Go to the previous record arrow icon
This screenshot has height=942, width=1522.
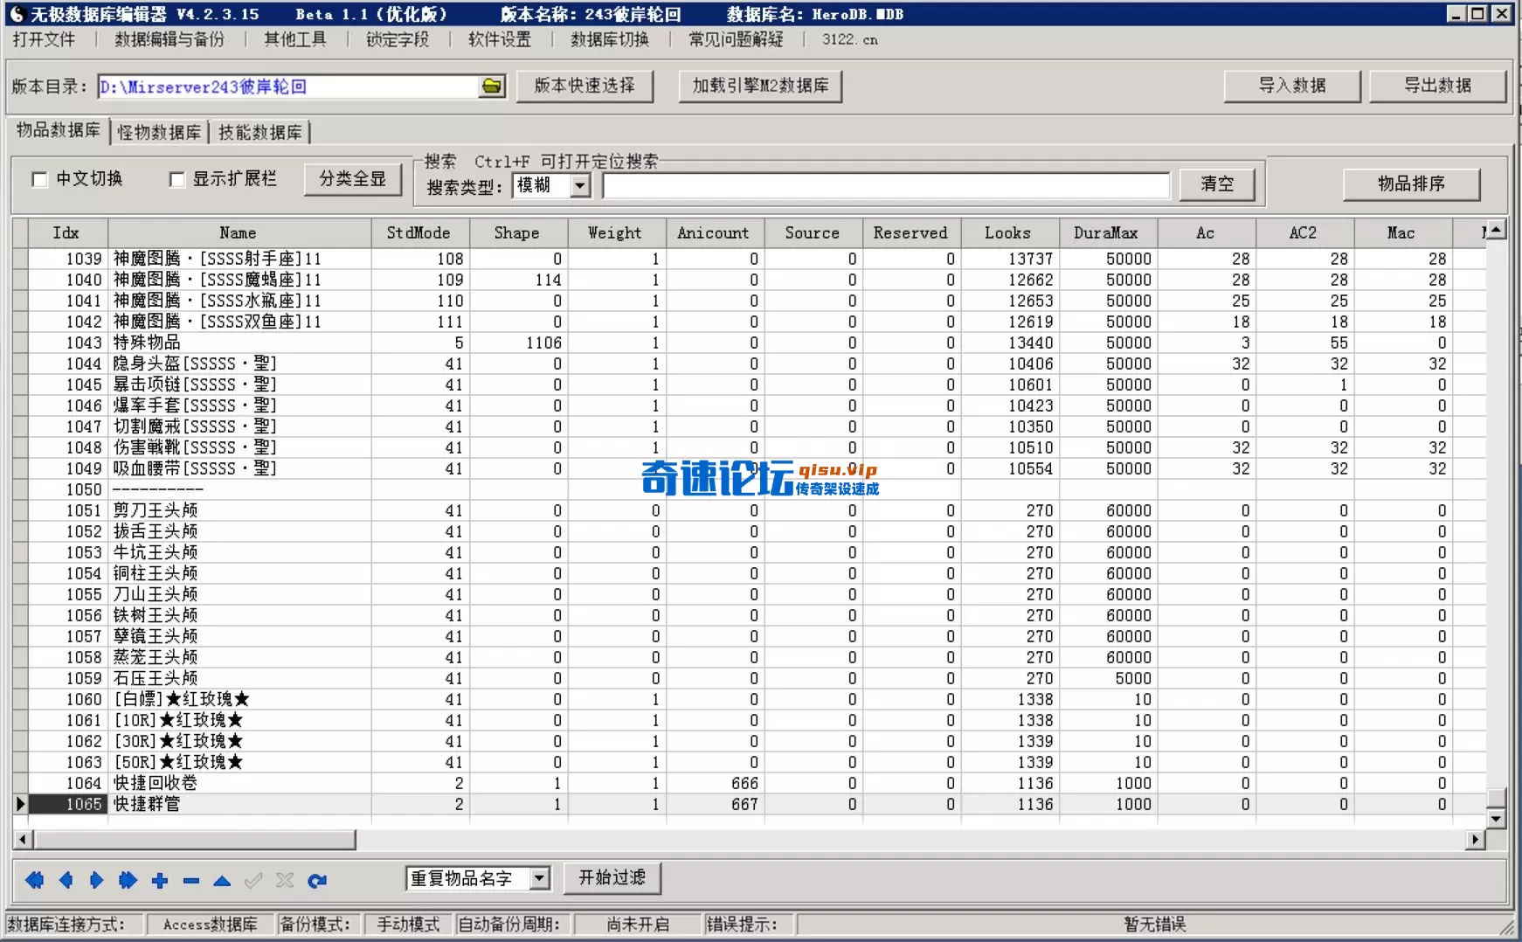tap(66, 881)
